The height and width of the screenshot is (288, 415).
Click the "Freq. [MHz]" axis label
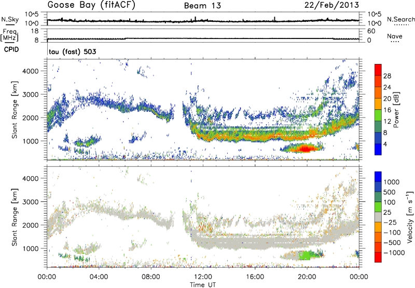pyautogui.click(x=9, y=35)
